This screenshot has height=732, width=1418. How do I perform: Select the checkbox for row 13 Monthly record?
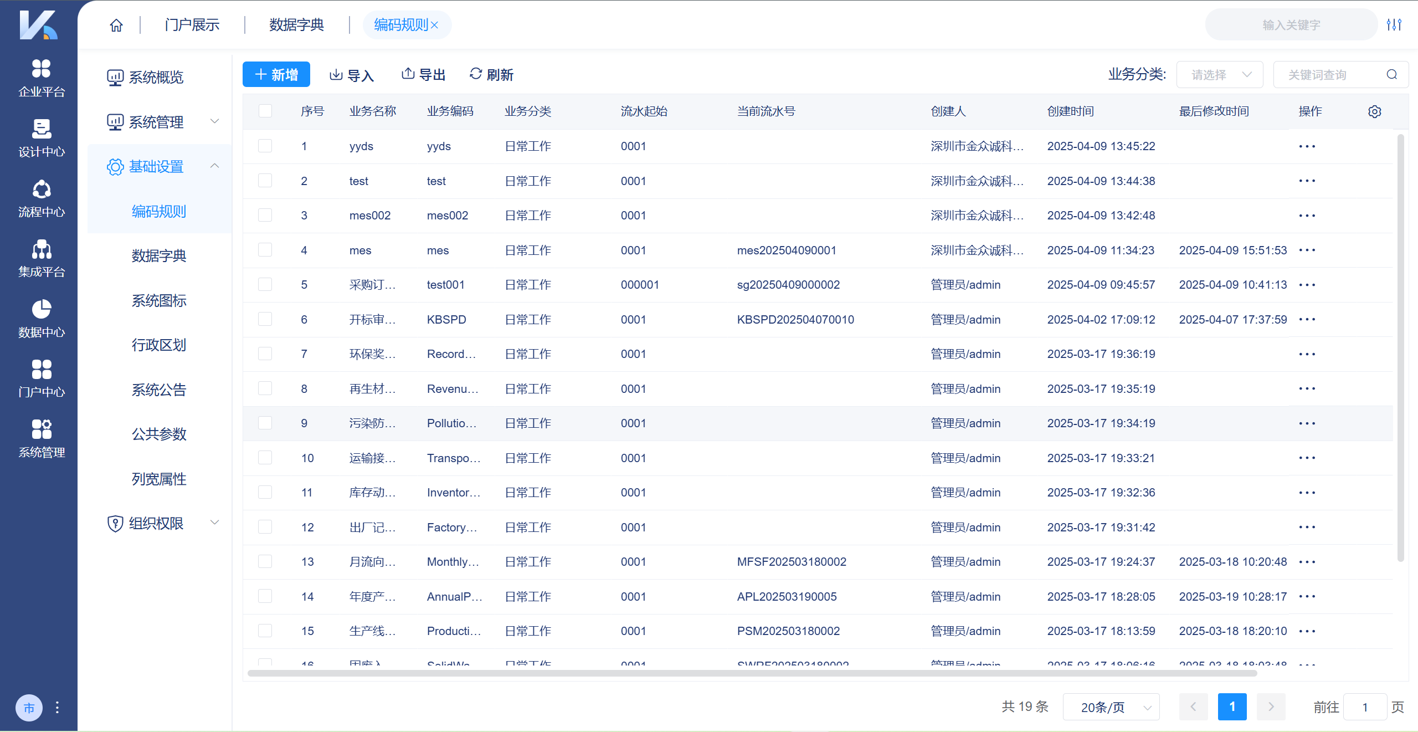tap(265, 561)
